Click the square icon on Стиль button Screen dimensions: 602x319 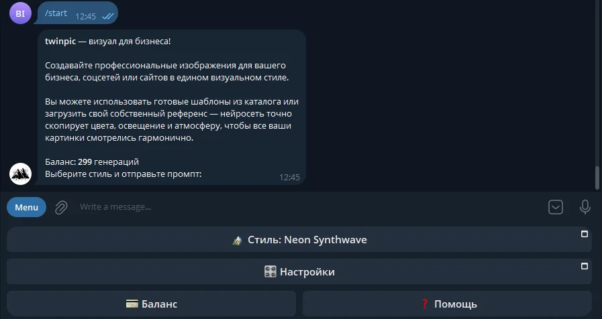585,234
